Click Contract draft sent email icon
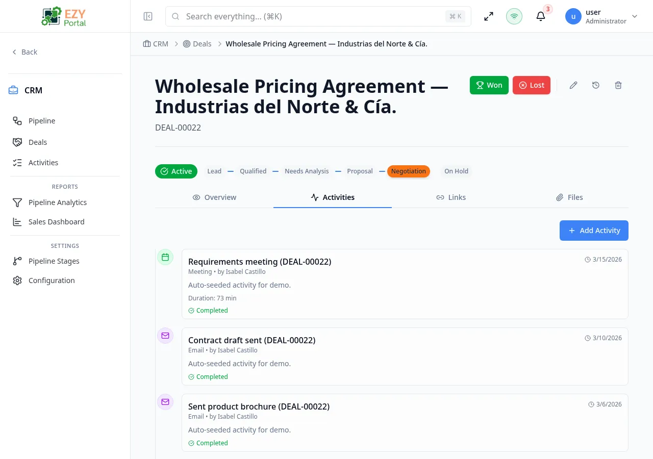The height and width of the screenshot is (459, 653). [x=165, y=336]
